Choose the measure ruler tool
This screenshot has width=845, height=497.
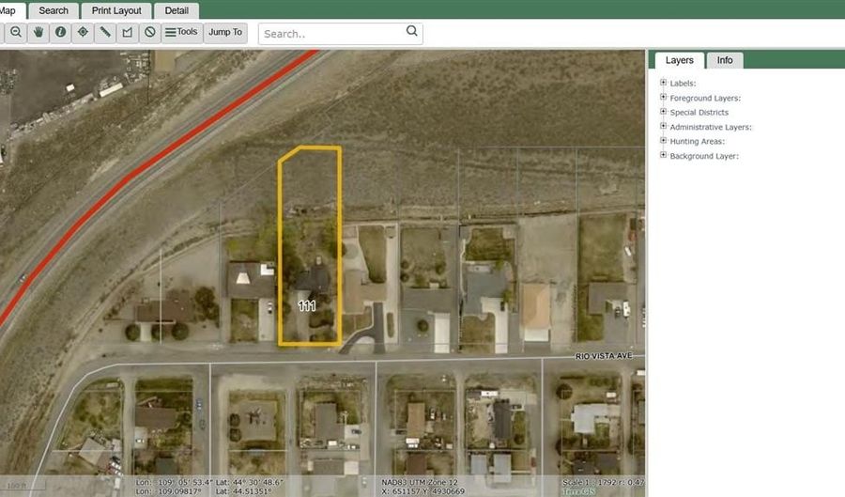[x=105, y=32]
